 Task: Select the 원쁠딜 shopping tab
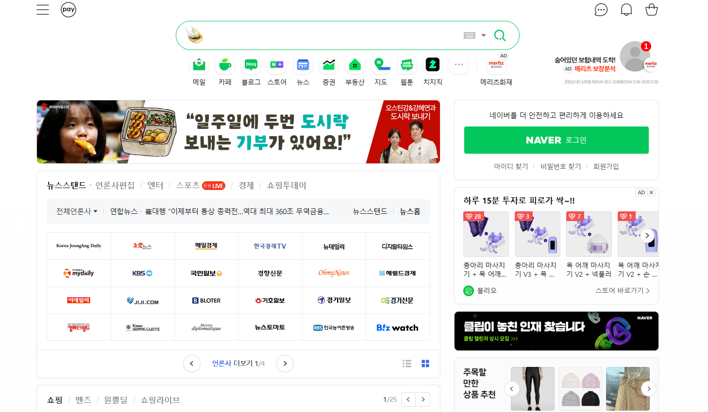[116, 400]
